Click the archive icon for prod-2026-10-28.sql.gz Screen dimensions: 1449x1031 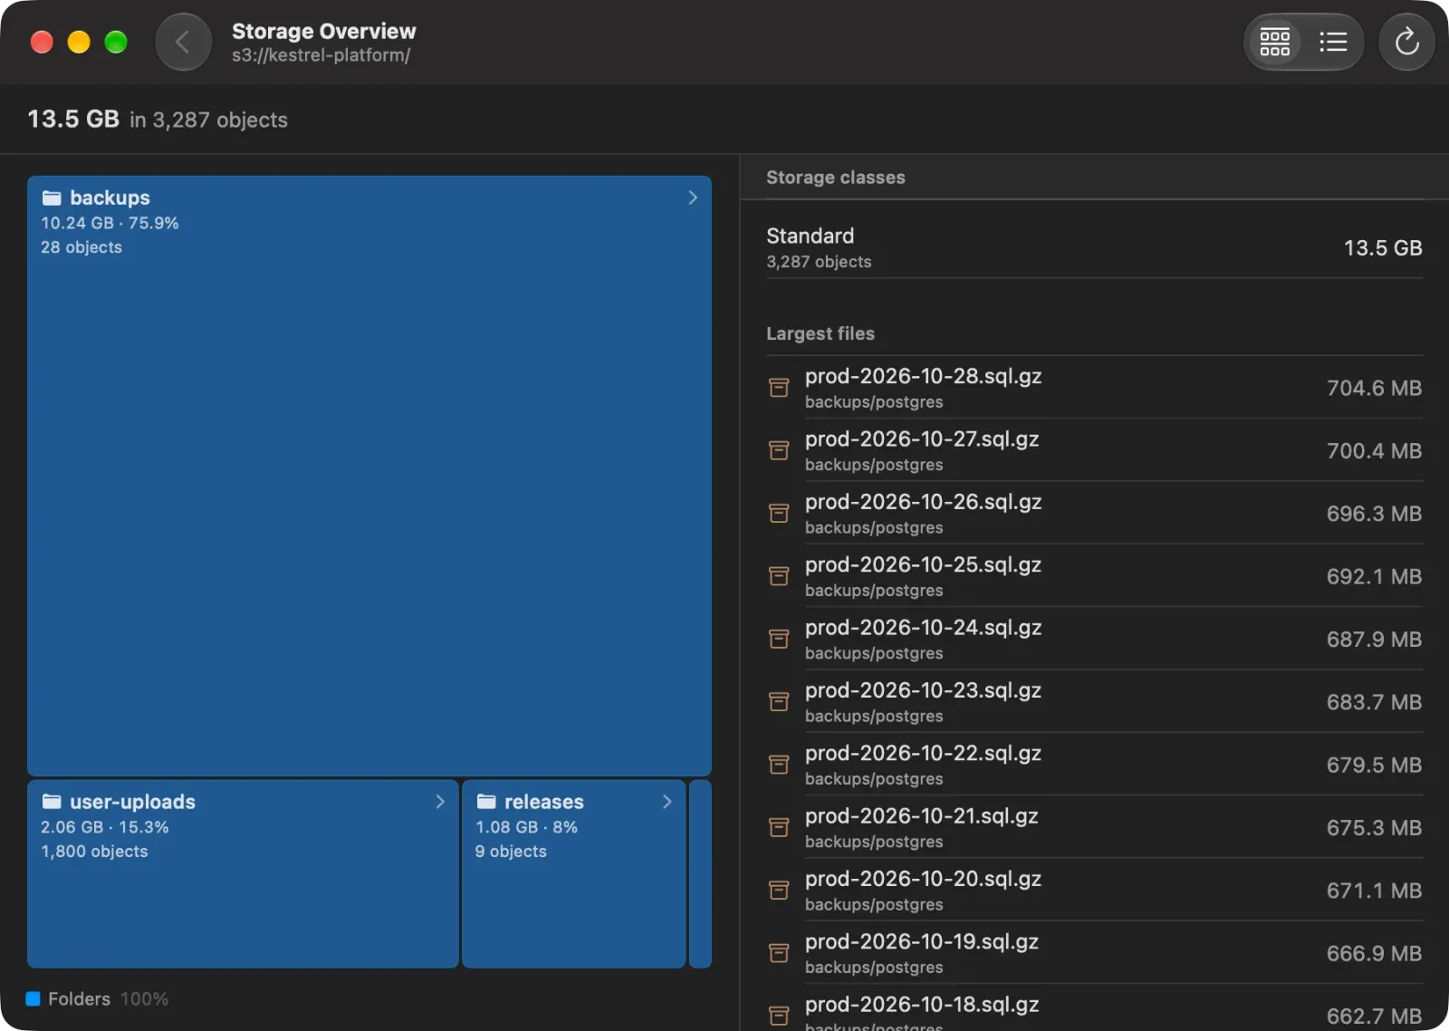[779, 388]
